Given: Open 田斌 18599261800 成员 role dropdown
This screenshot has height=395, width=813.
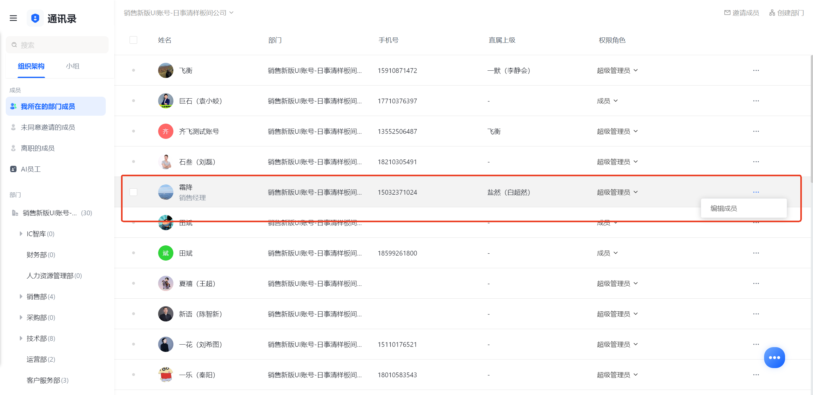Looking at the screenshot, I should (x=607, y=253).
